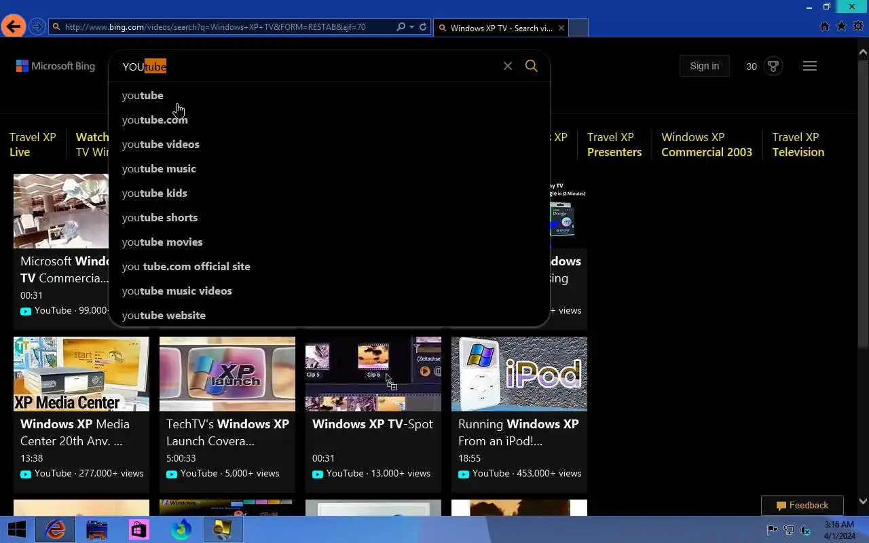Open Internet Explorer taskbar icon
This screenshot has width=869, height=543.
[x=55, y=529]
